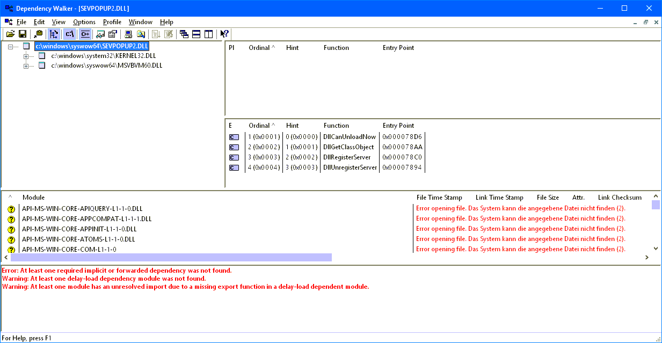662x343 pixels.
Task: Click entry point 0x000078D6
Action: (x=402, y=137)
